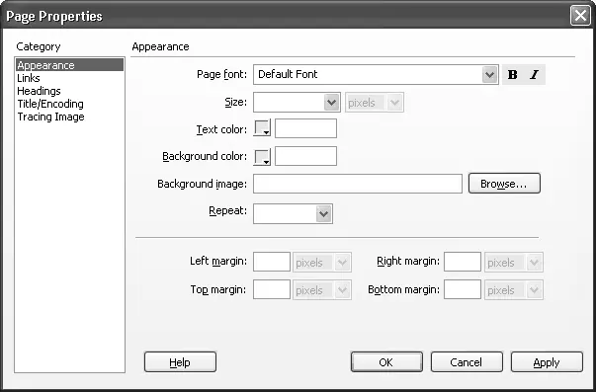Image resolution: width=596 pixels, height=392 pixels.
Task: Click the Text color hex value field
Action: [x=305, y=128]
